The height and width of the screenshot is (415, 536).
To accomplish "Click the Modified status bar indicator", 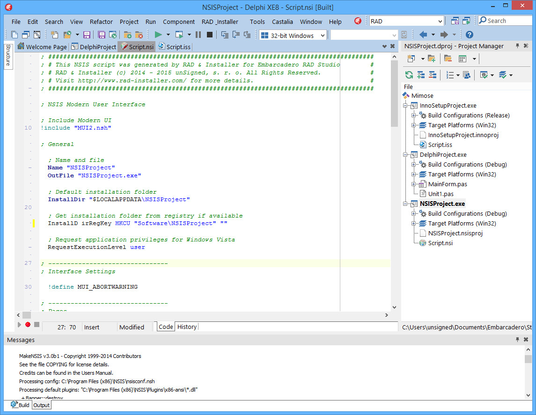I will [x=132, y=327].
